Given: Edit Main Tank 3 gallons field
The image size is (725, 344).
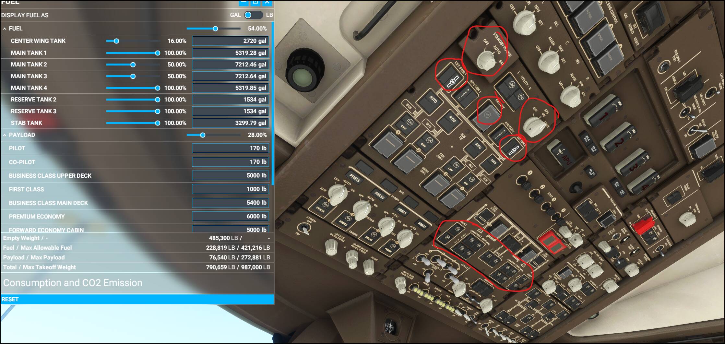Looking at the screenshot, I should point(231,76).
